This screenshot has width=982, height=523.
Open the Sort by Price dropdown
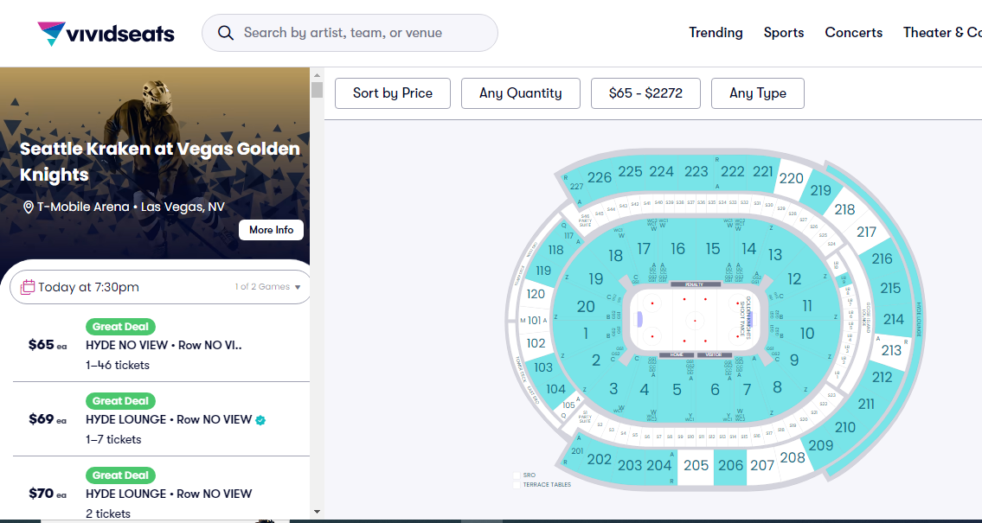tap(393, 93)
